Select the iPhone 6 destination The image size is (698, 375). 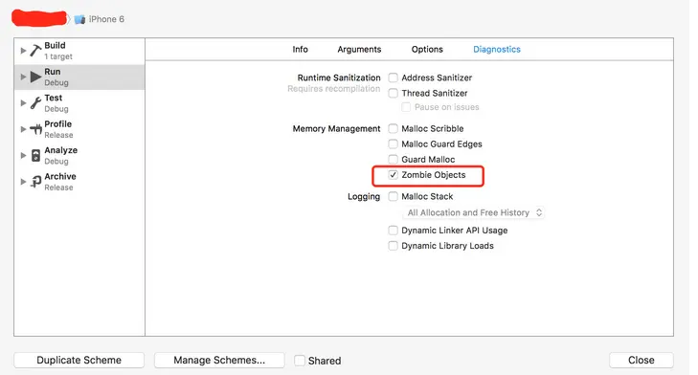[106, 19]
